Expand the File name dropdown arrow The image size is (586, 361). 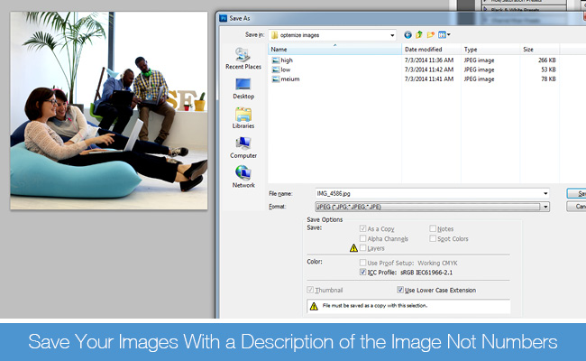(545, 193)
